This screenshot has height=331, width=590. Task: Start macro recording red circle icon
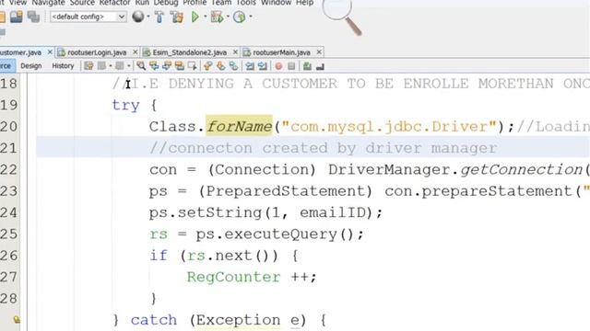coord(278,66)
